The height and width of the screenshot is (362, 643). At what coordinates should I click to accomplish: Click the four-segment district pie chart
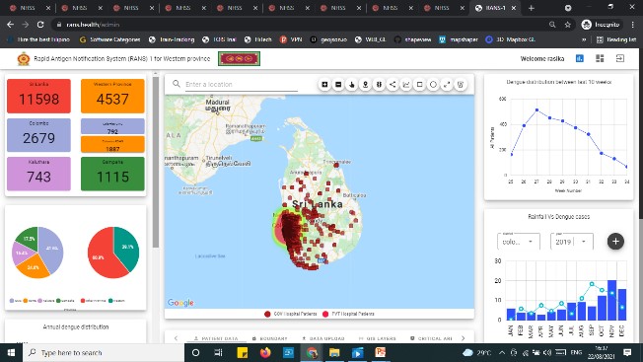37,253
